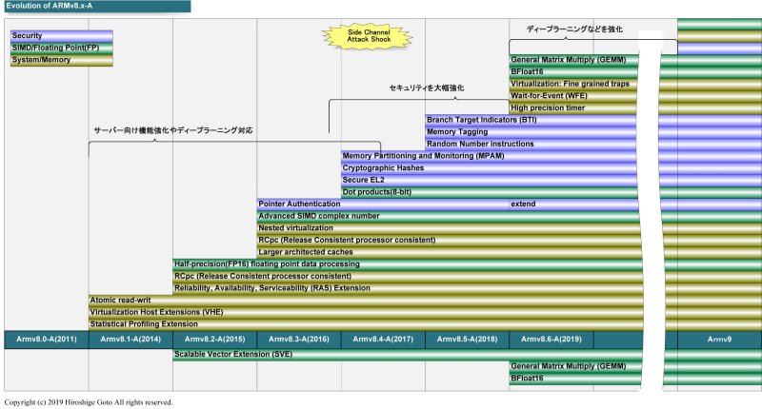Image resolution: width=762 pixels, height=409 pixels.
Task: Click the Side Channel Attack Shock starburst
Action: tap(368, 36)
